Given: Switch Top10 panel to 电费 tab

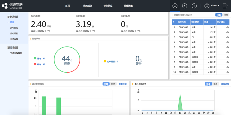Looking at the screenshot, I should [x=226, y=15].
